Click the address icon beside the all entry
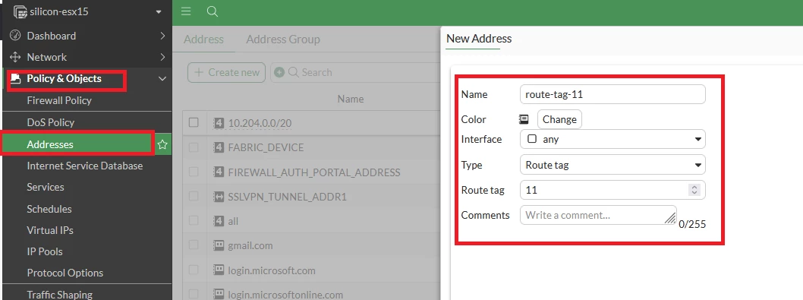The image size is (803, 300). click(219, 222)
